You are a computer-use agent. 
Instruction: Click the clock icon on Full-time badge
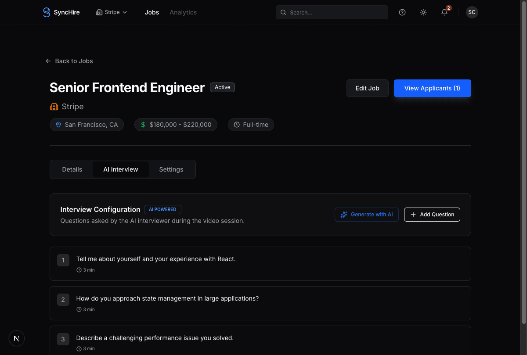tap(237, 125)
